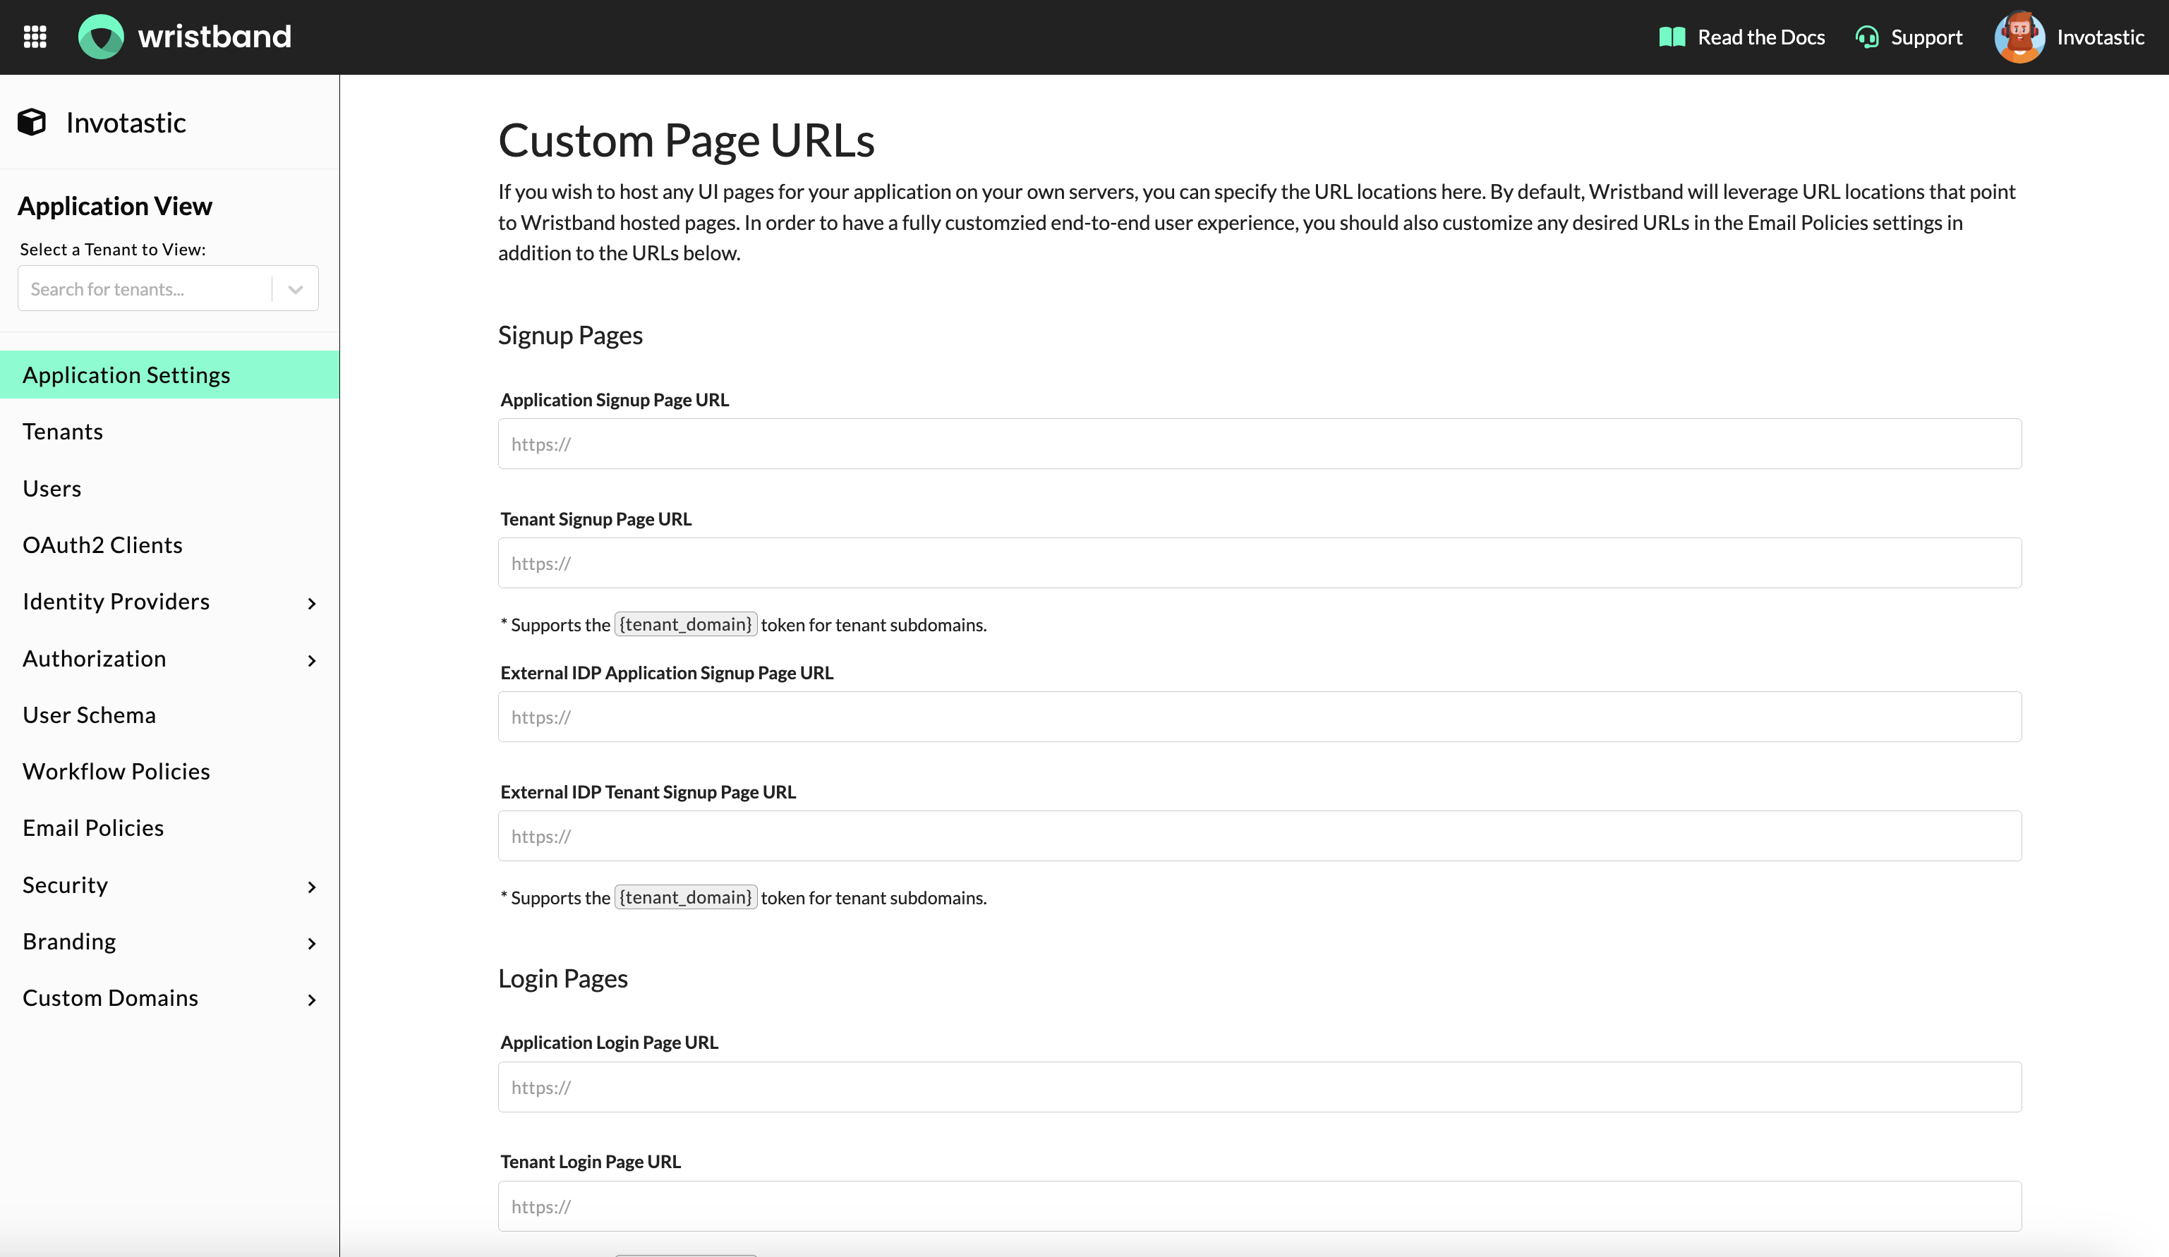Expand the Branding submenu chevron
2169x1257 pixels.
tap(312, 943)
